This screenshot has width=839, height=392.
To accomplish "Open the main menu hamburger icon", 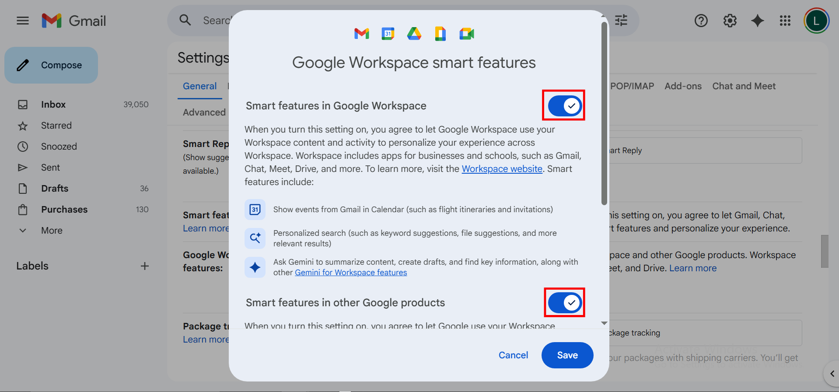I will click(x=23, y=21).
